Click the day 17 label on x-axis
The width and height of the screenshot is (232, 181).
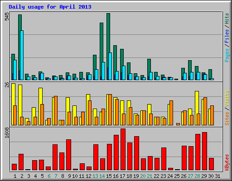(122, 176)
